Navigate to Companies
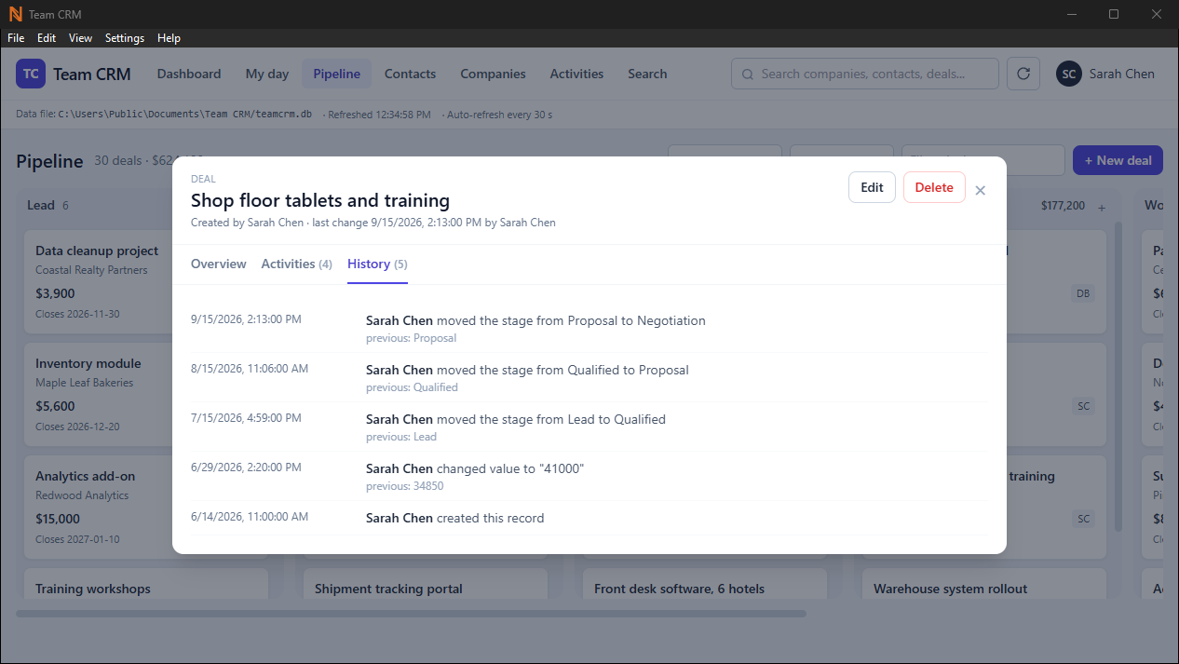 pyautogui.click(x=493, y=74)
